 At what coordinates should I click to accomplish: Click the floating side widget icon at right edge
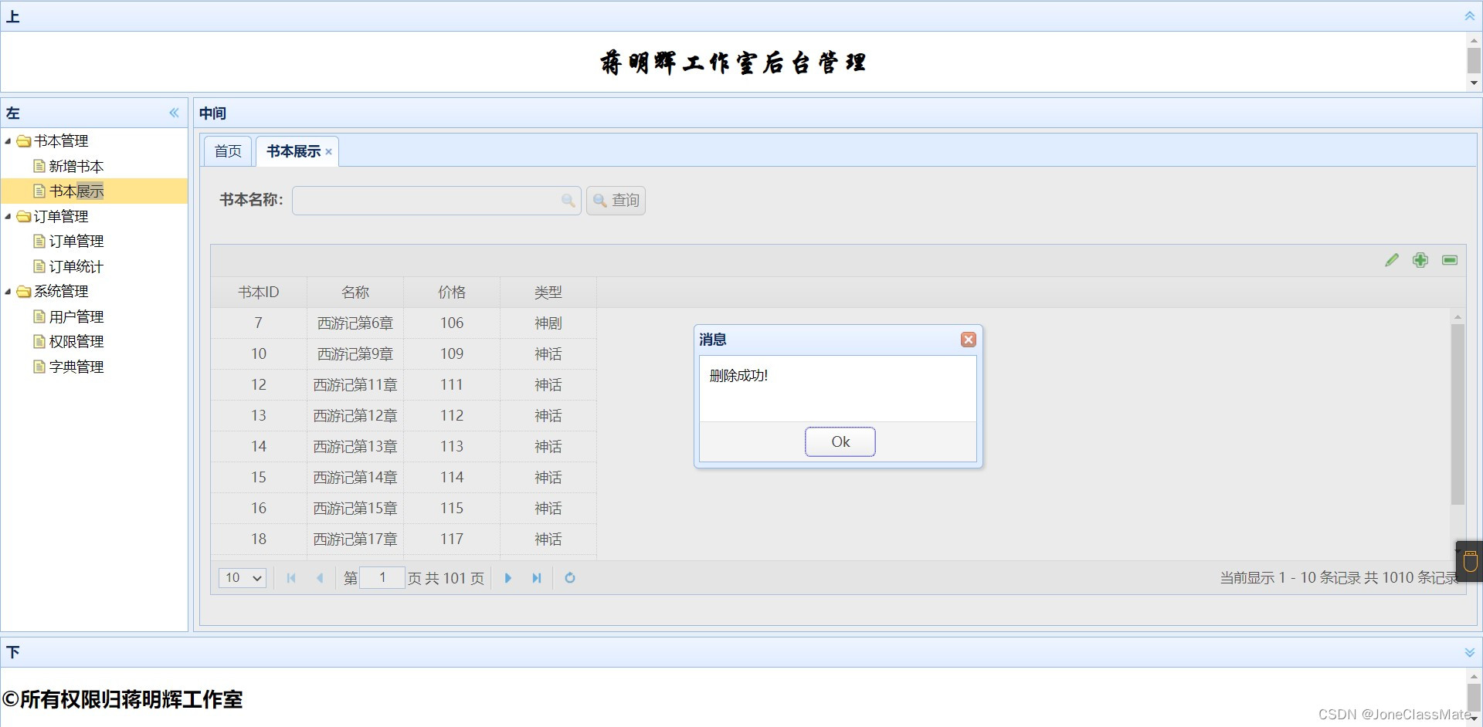(1470, 561)
